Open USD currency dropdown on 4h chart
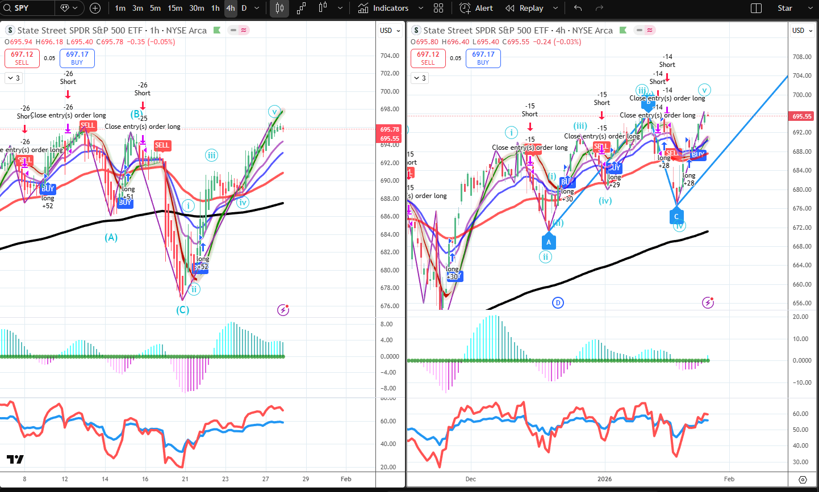This screenshot has width=819, height=492. tap(803, 31)
